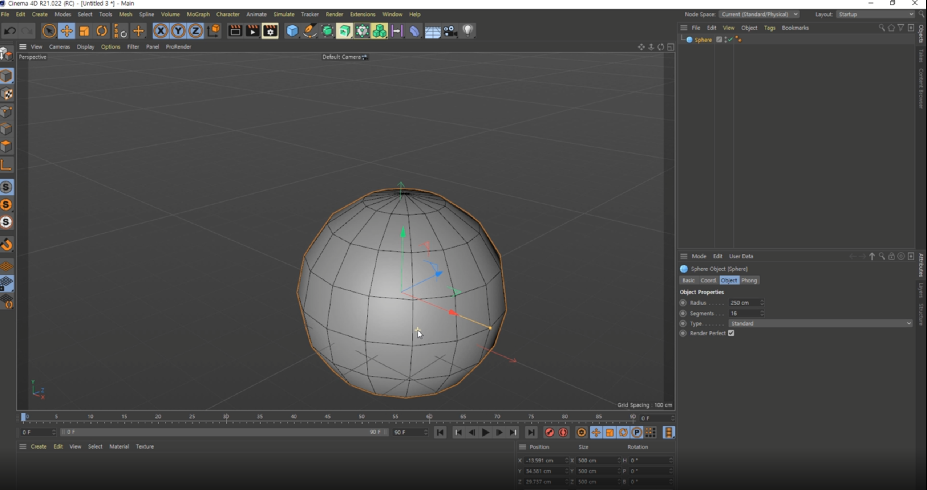
Task: Open the Layout dropdown showing Startup
Action: coord(875,14)
